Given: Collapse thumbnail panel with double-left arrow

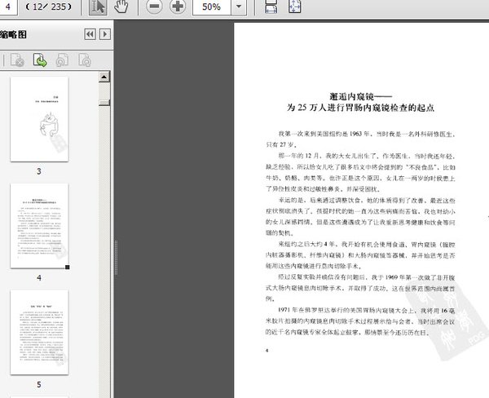Looking at the screenshot, I should [x=90, y=34].
